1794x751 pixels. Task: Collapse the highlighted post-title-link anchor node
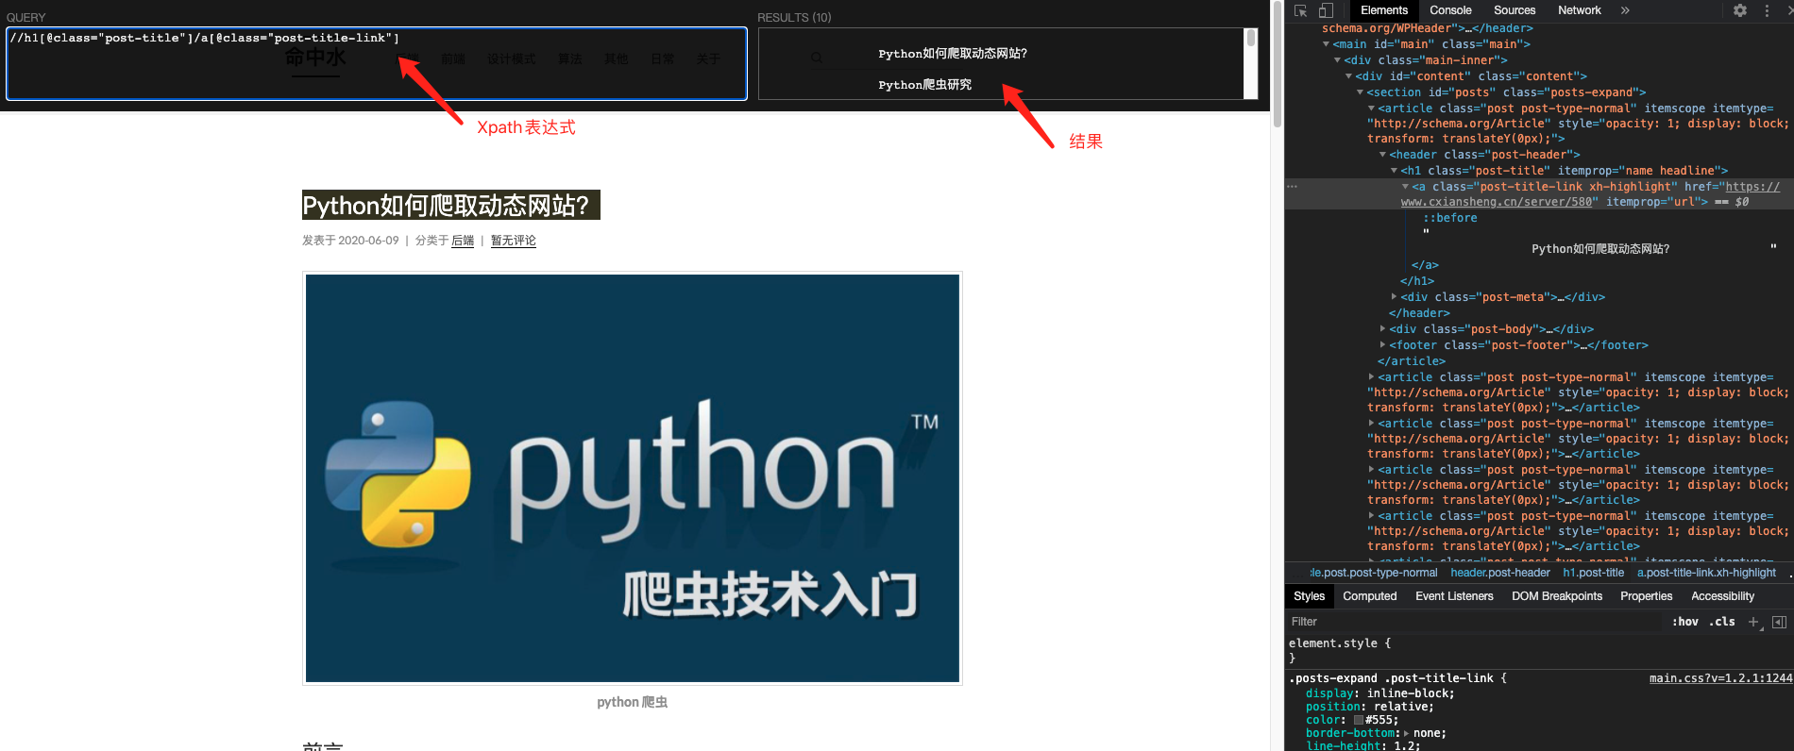click(1405, 187)
